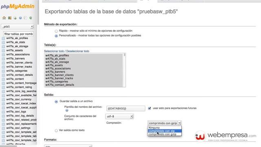Click the filtrar tablas por nombre field

(x=18, y=34)
